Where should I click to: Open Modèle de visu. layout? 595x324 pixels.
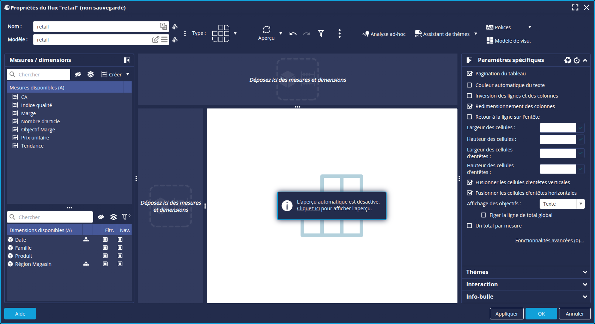click(508, 41)
